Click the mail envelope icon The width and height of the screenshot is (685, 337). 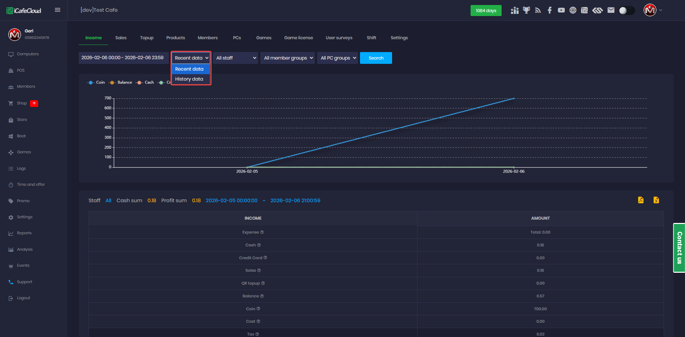tap(611, 10)
